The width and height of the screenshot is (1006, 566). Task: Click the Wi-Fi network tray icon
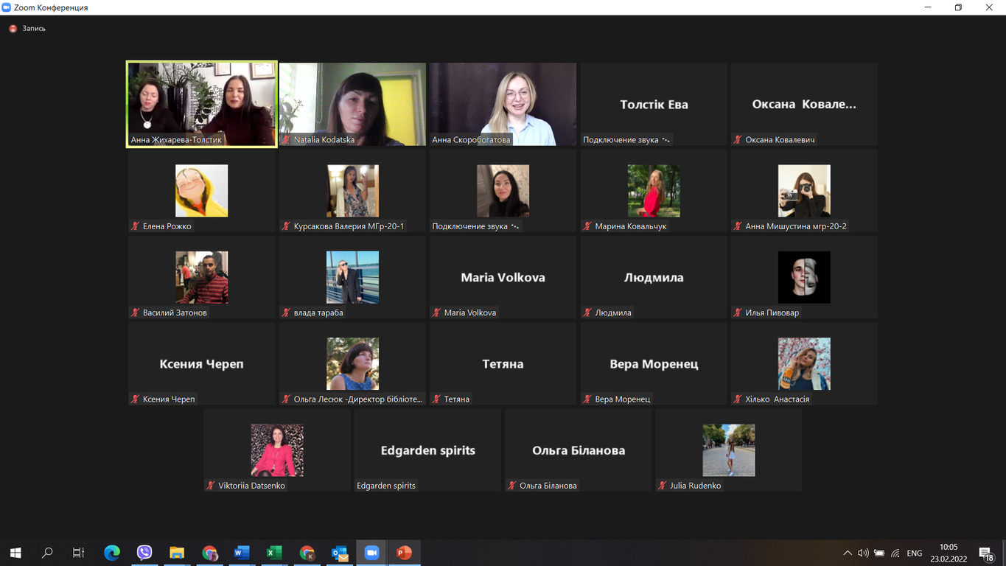click(x=895, y=553)
